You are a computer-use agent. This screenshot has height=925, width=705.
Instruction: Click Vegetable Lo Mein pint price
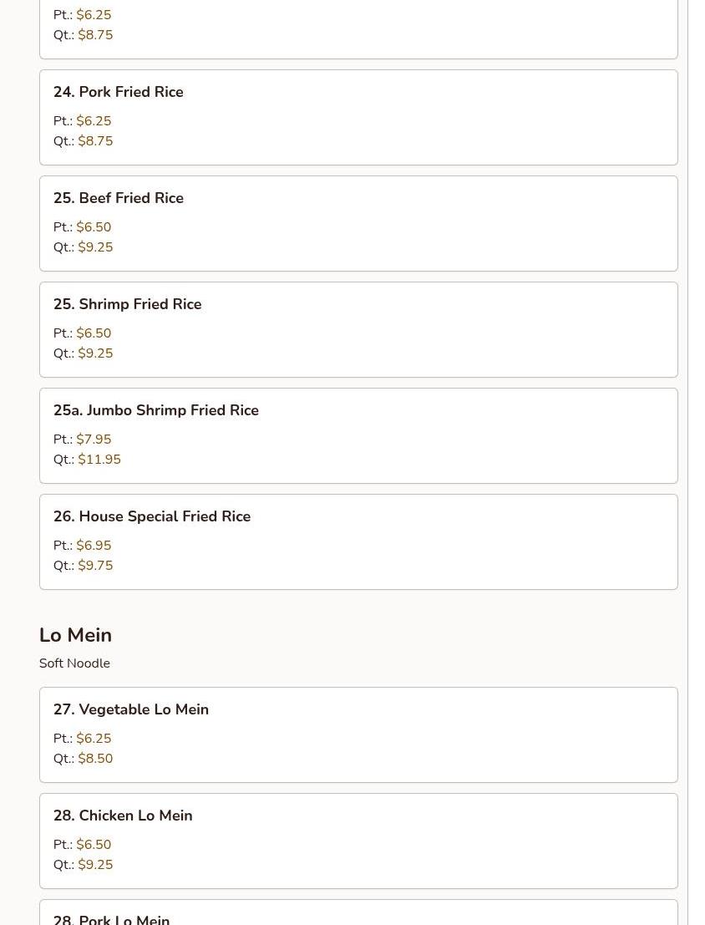(94, 739)
